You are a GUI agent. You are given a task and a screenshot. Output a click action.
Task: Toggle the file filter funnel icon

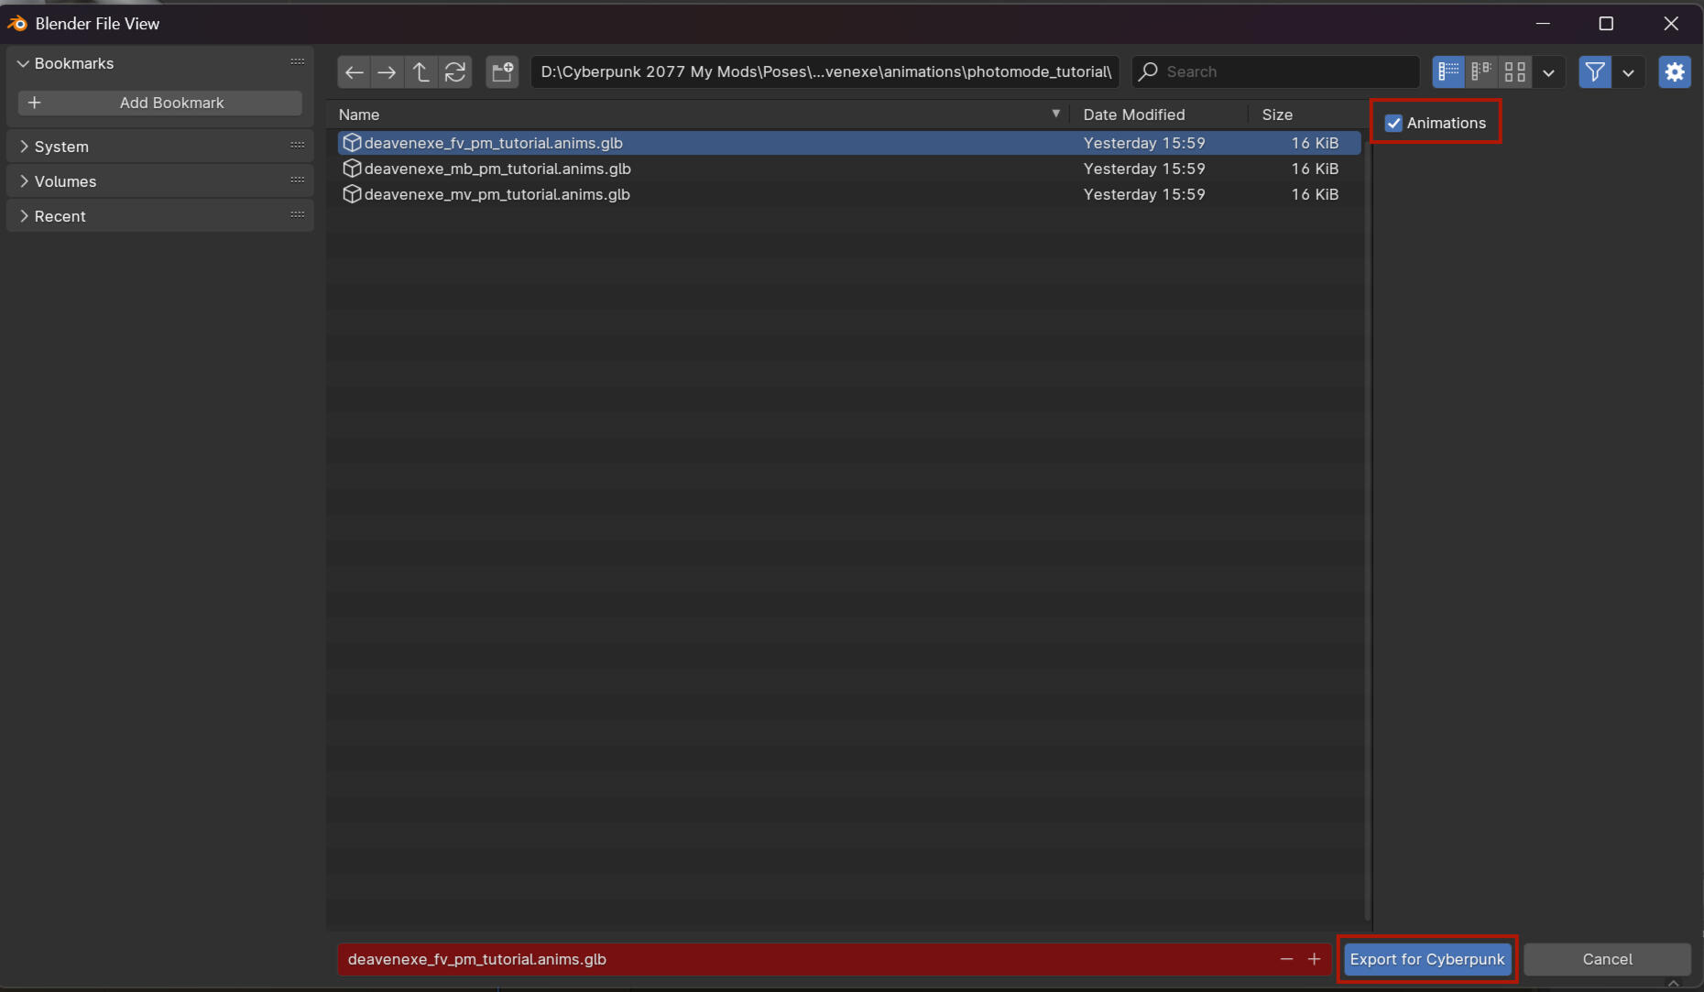coord(1595,71)
